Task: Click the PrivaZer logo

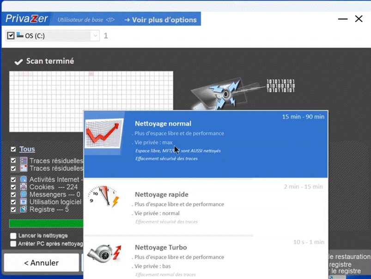Action: coord(26,18)
